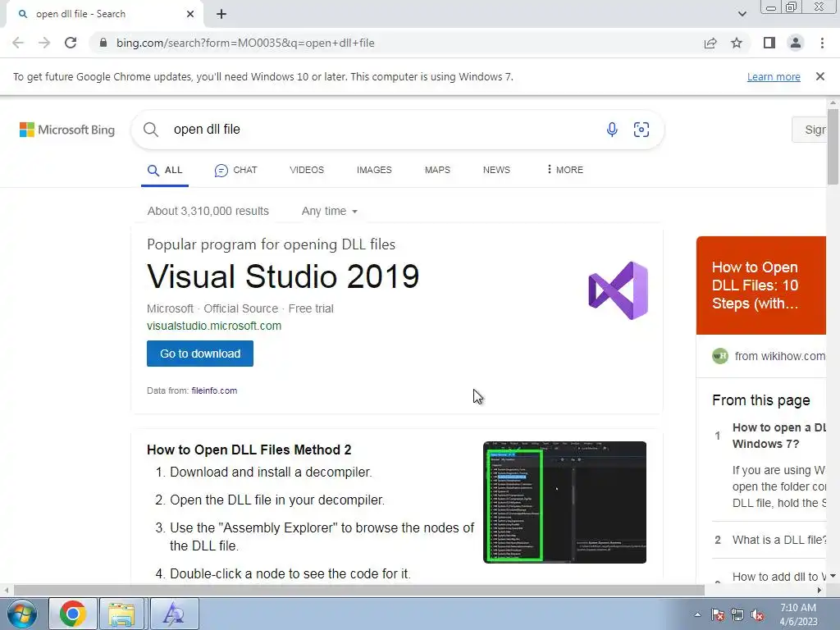Open Windows Explorer from taskbar
Screen dimensions: 840x630
tap(121, 614)
